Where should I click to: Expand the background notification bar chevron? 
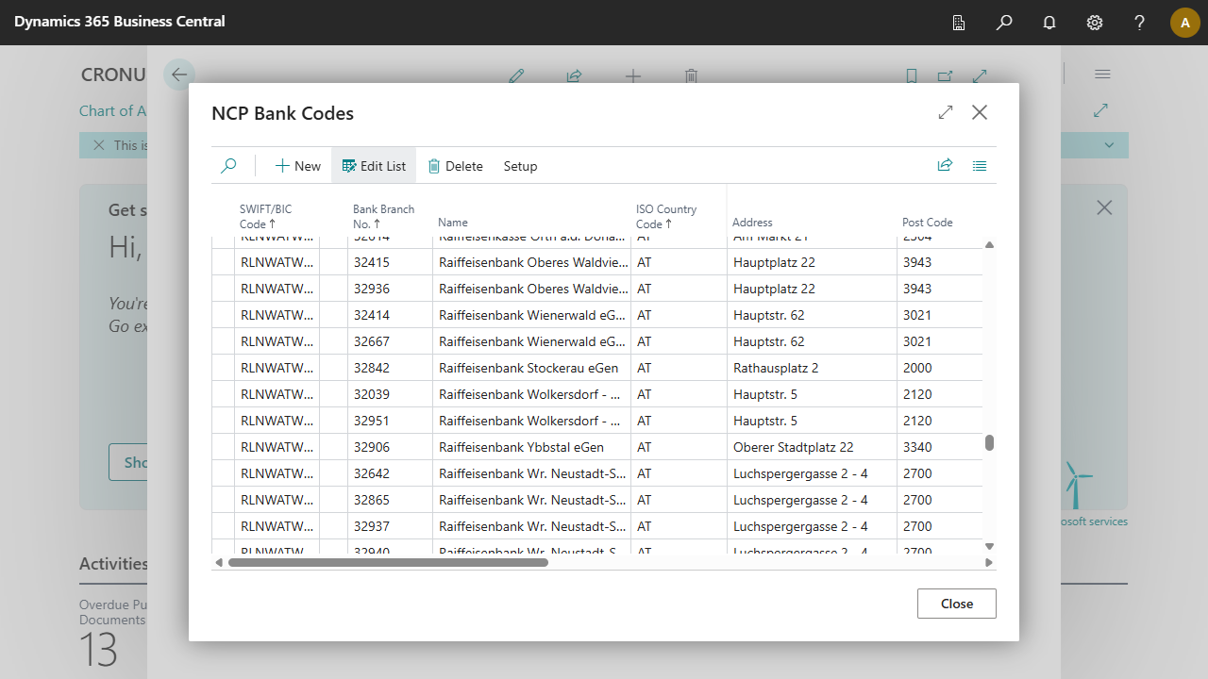pos(1110,145)
